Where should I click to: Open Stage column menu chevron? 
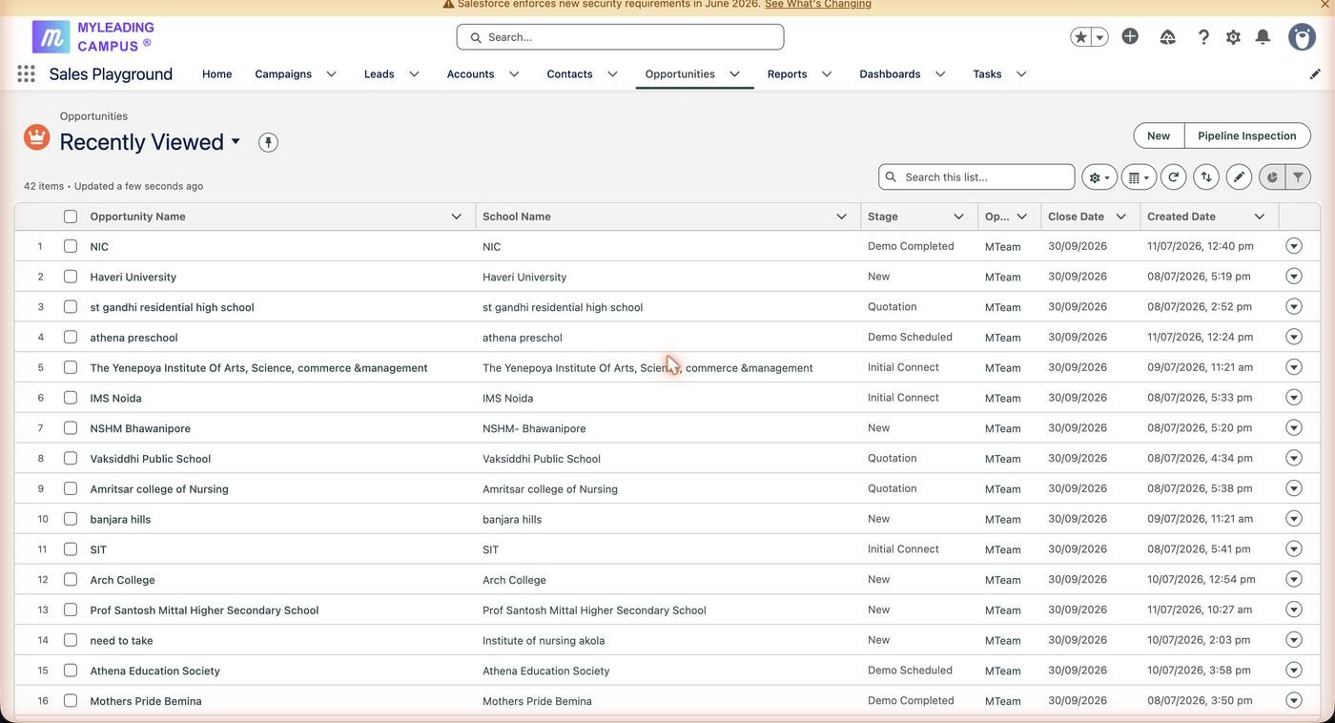[x=958, y=217]
